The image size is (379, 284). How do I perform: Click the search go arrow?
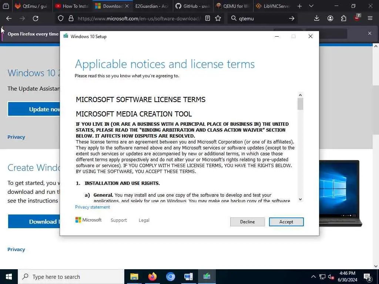(292, 18)
